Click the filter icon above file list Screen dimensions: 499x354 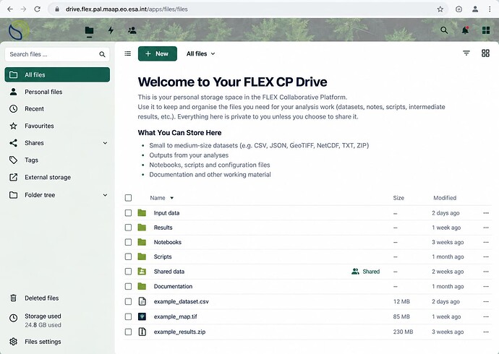(x=466, y=53)
